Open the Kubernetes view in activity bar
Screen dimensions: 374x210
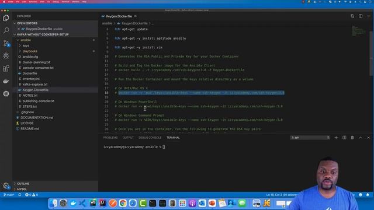[x=6, y=93]
